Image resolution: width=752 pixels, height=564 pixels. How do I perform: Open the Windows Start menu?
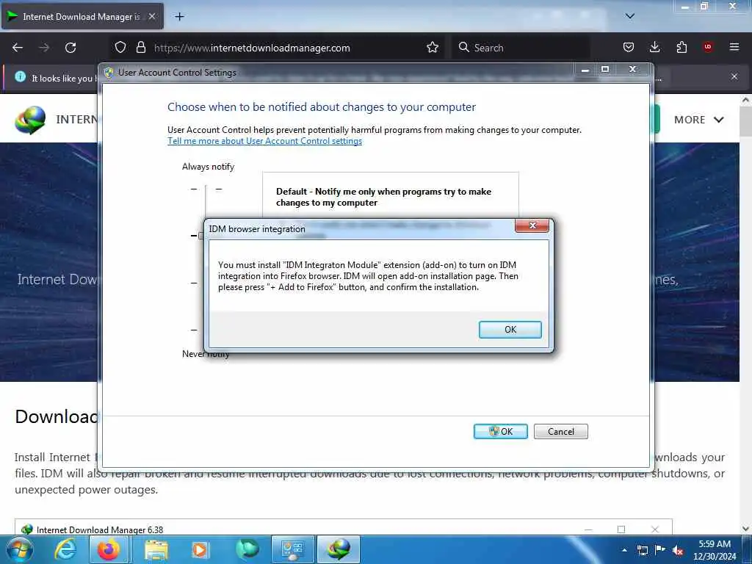pyautogui.click(x=20, y=549)
